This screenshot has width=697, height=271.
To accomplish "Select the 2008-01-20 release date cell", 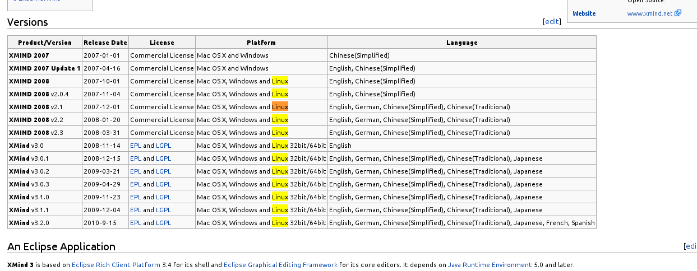I will tap(105, 120).
